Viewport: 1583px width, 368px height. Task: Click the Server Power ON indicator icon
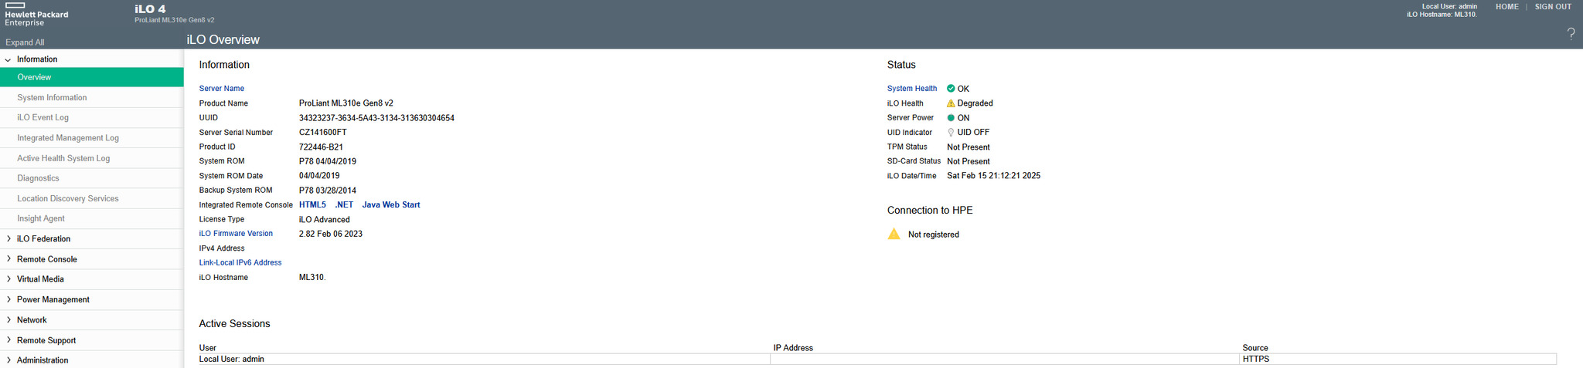pyautogui.click(x=951, y=118)
